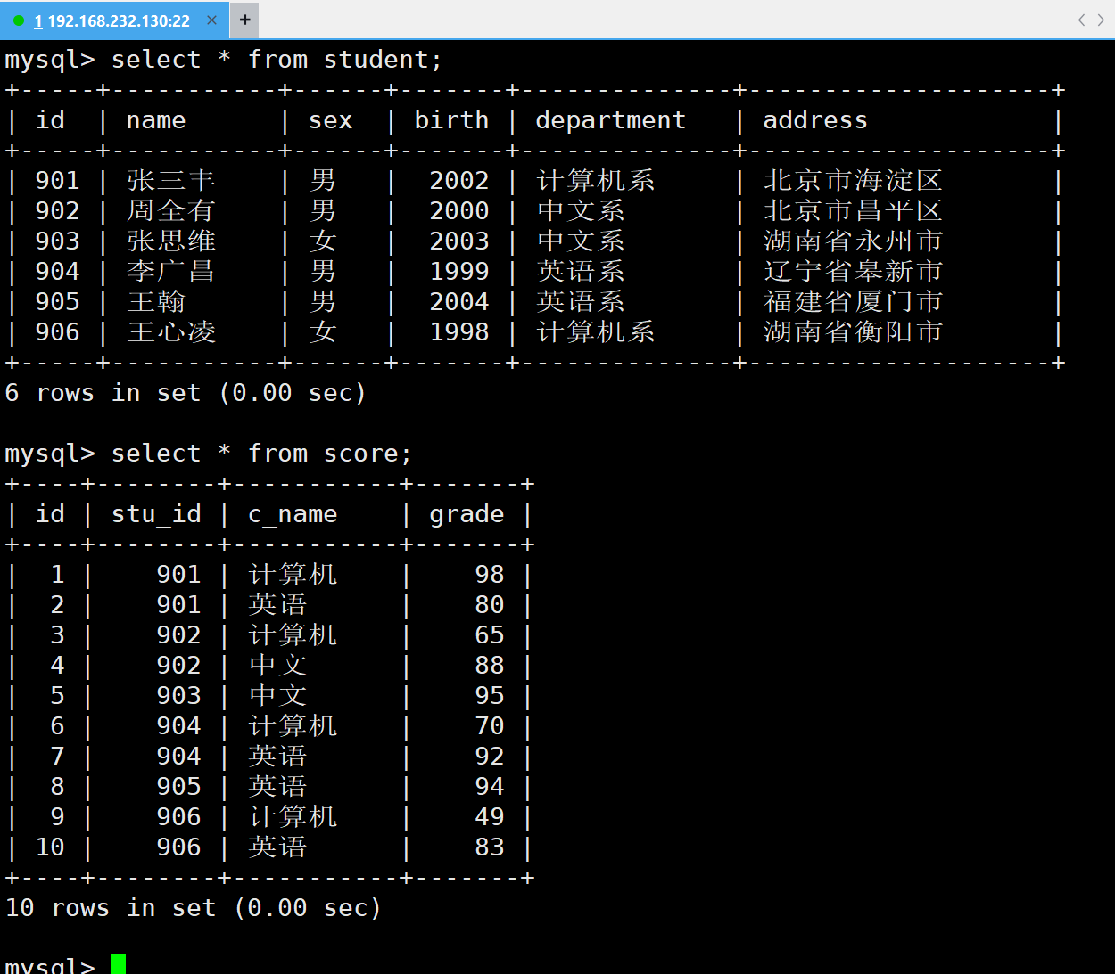The height and width of the screenshot is (974, 1115).
Task: Click the '10 rows in set (0.00 sec)' message
Action: point(194,908)
